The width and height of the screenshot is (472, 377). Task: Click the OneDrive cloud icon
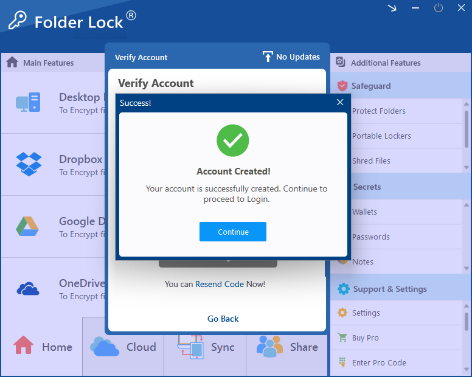coord(28,289)
